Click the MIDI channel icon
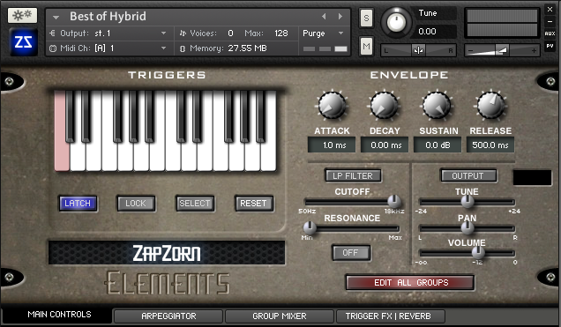 click(x=53, y=48)
